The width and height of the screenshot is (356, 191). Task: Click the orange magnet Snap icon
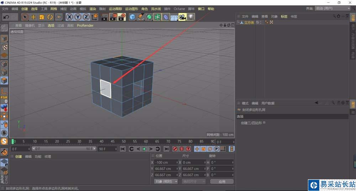pyautogui.click(x=4, y=152)
